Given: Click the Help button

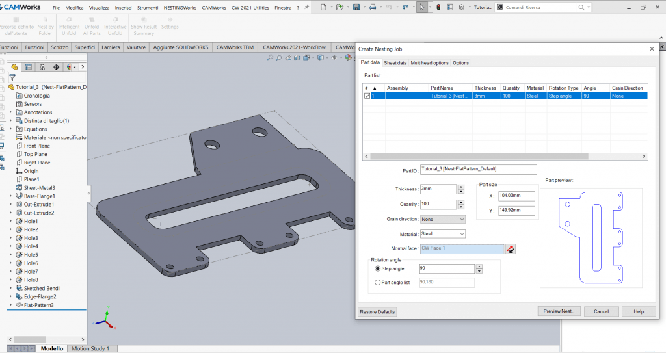Looking at the screenshot, I should [639, 311].
